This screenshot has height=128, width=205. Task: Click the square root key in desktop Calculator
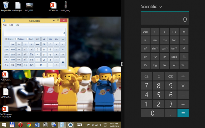63,44
